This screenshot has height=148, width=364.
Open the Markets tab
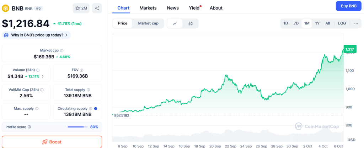148,8
